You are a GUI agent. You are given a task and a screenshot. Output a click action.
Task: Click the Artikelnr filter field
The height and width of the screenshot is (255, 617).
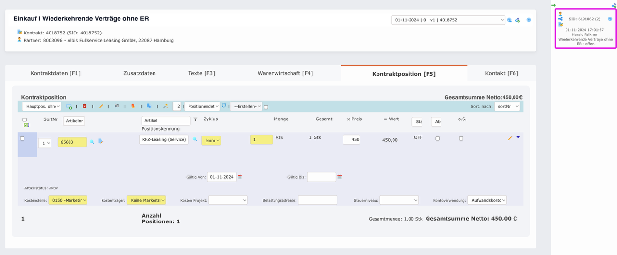[x=74, y=120]
